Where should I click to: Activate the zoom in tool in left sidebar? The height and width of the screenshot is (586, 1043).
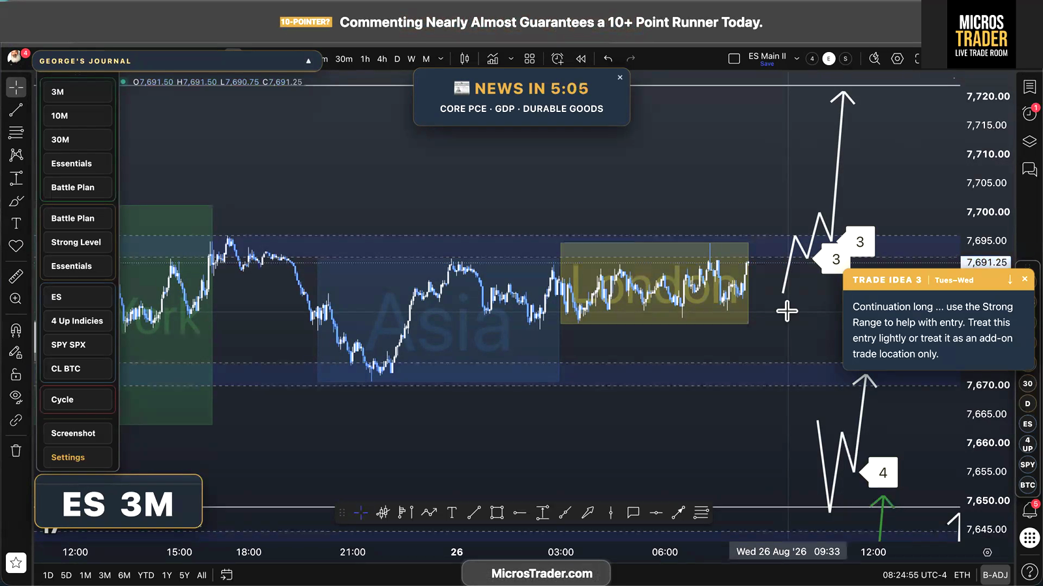16,299
